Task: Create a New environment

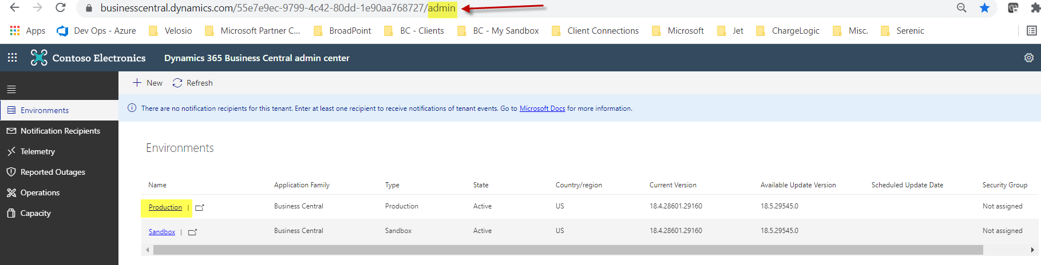Action: point(148,83)
